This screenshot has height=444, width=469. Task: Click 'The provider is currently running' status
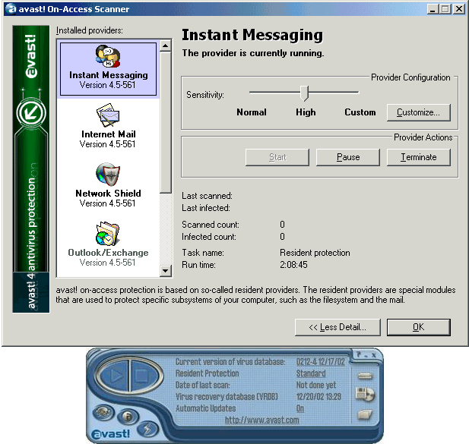coord(253,53)
